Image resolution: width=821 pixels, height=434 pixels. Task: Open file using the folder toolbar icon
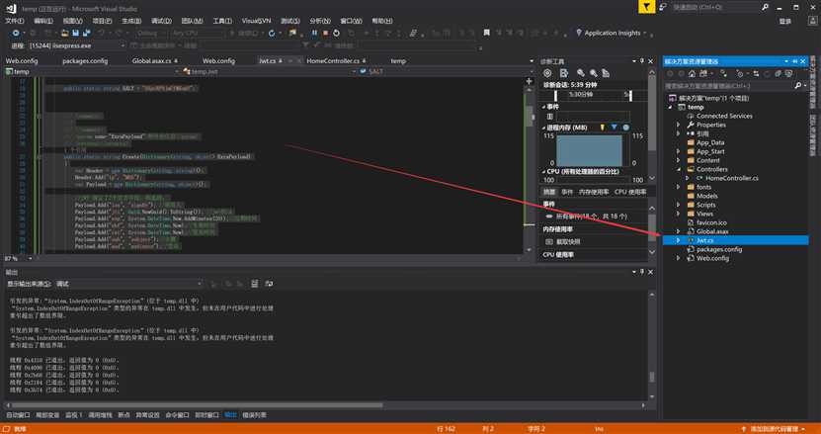(65, 33)
